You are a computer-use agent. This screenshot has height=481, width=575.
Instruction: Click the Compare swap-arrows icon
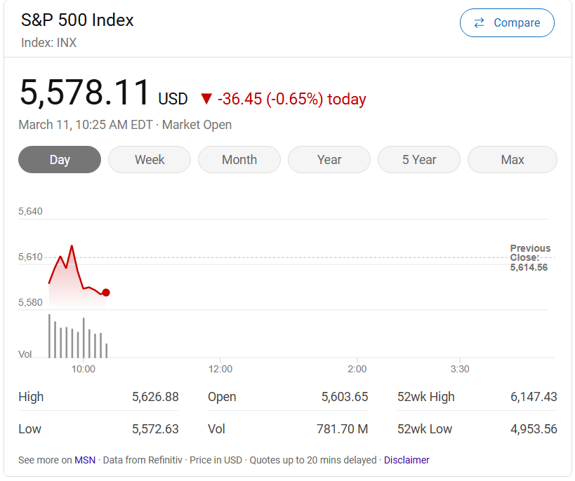pos(479,23)
